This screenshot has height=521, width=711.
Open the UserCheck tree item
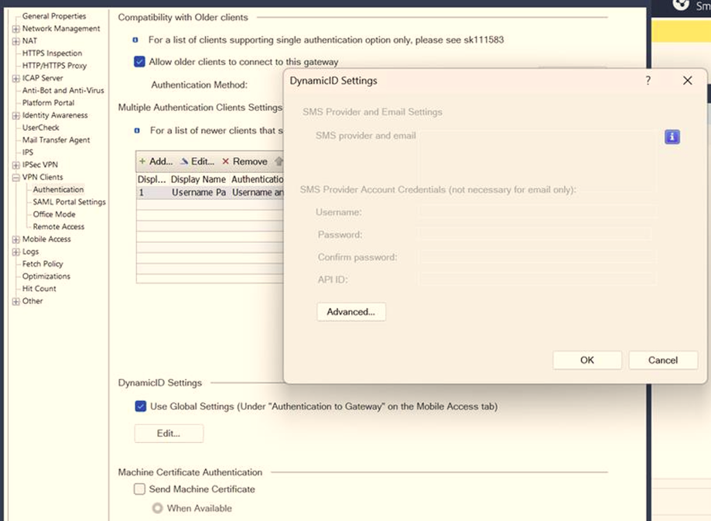point(40,128)
